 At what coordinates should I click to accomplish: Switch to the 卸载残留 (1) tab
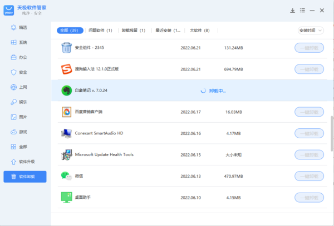click(134, 30)
